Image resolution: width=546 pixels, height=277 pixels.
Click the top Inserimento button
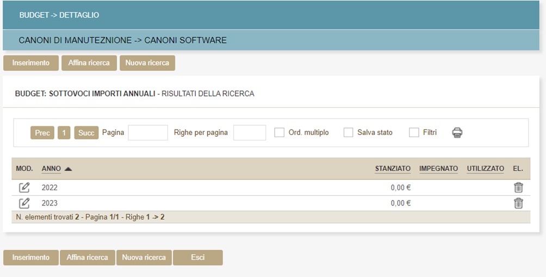31,63
